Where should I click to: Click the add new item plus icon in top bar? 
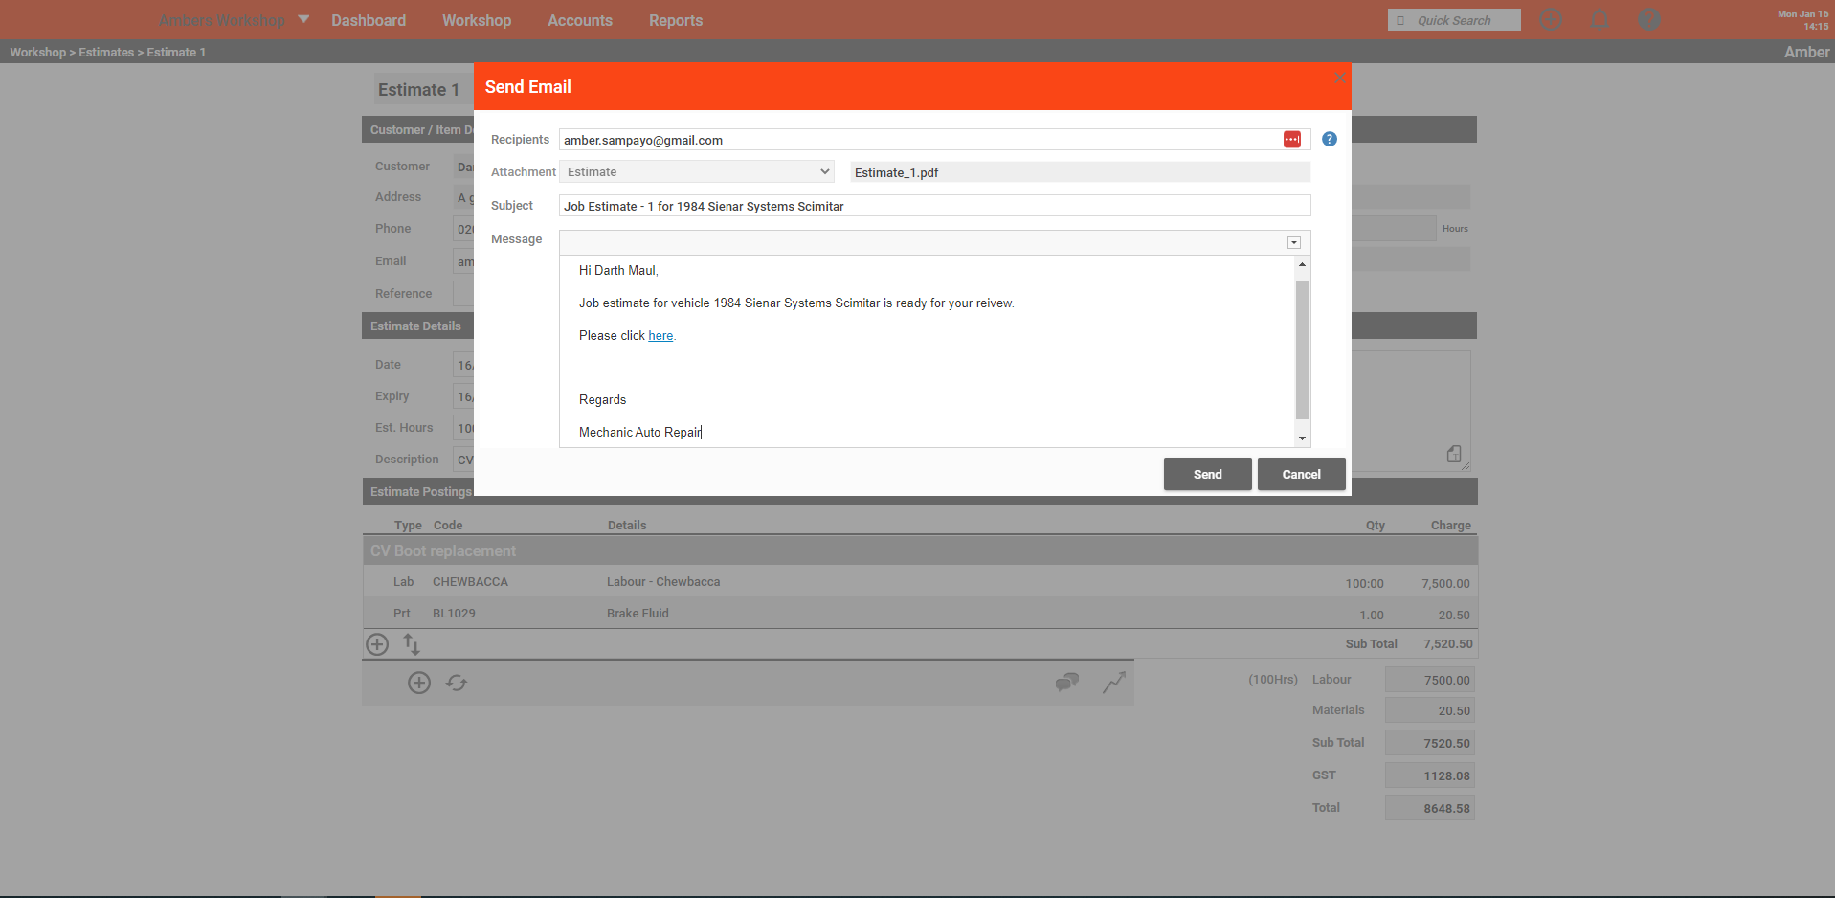pyautogui.click(x=1551, y=19)
